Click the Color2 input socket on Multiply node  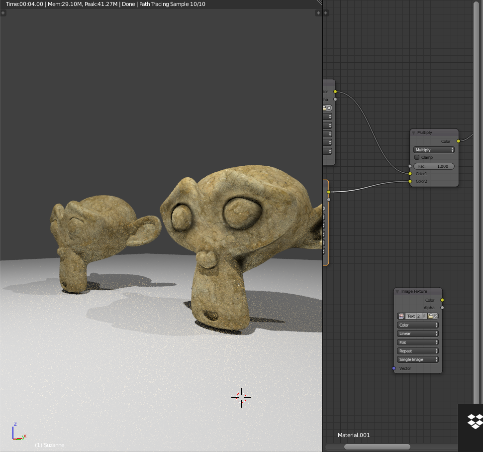[x=410, y=181]
